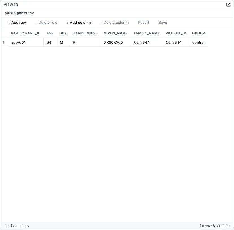This screenshot has height=230, width=234.
Task: Edit the sex cell containing M
Action: 63,42
